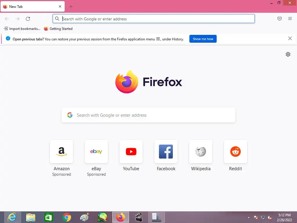The height and width of the screenshot is (223, 297).
Task: Click the forward navigation arrow
Action: coord(17,19)
